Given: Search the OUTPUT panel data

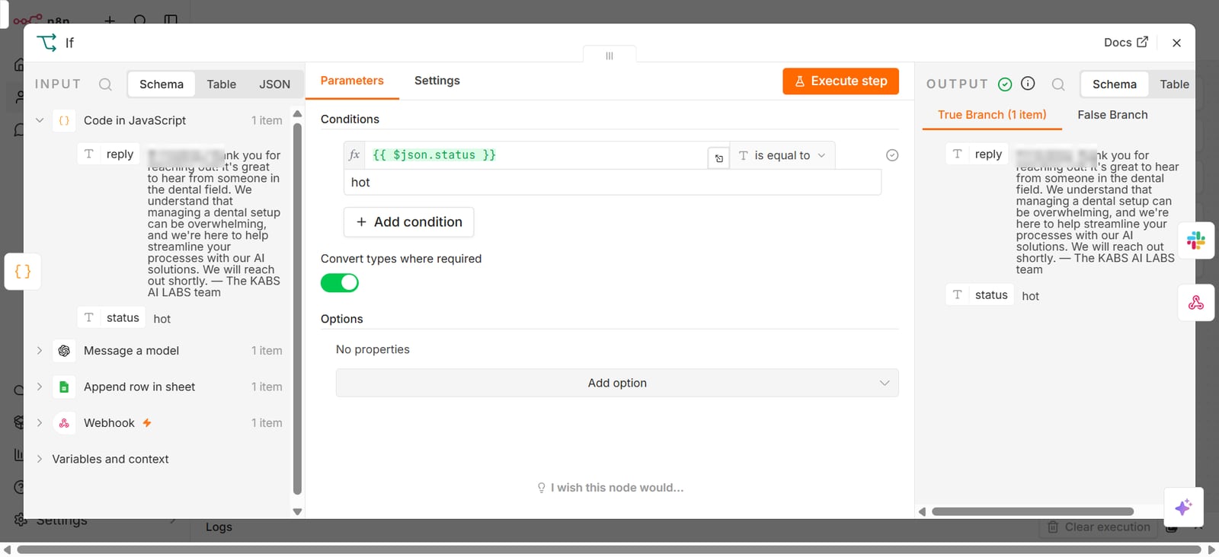Looking at the screenshot, I should pos(1058,84).
